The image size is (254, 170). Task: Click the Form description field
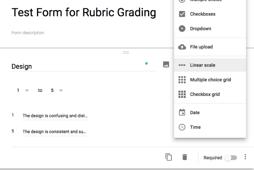28,33
